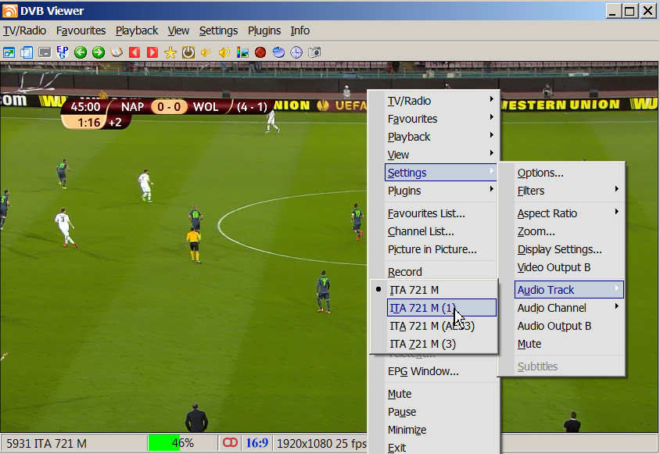Viewport: 660px width, 454px height.
Task: Choose Picture in Picture... entry
Action: point(441,249)
